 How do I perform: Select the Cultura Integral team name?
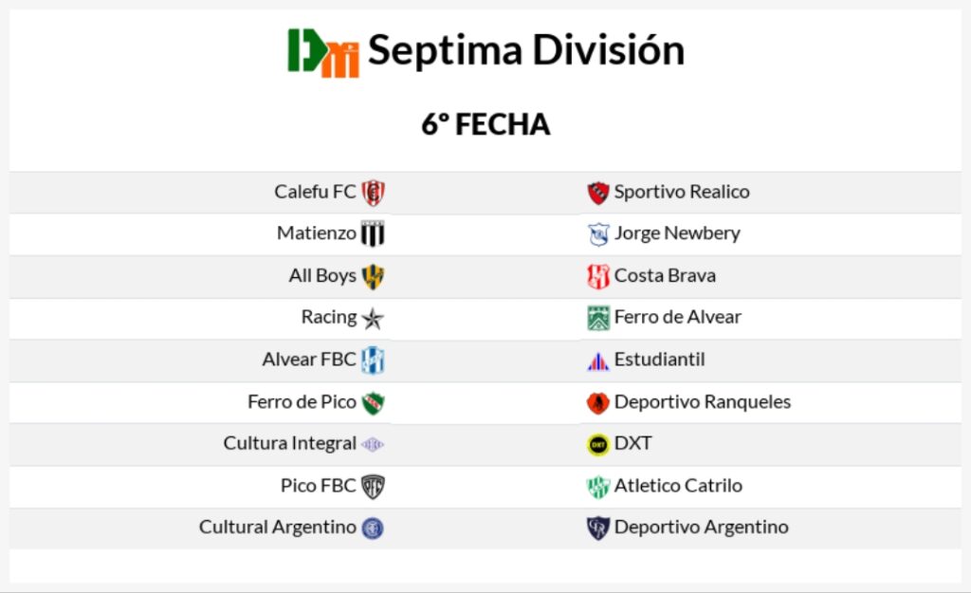tap(289, 443)
